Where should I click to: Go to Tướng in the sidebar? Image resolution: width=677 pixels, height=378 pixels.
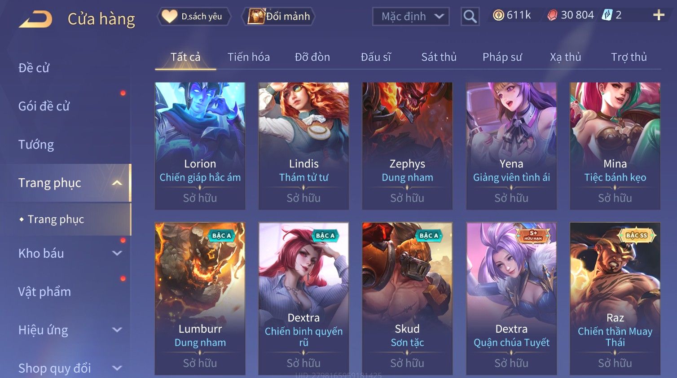(x=36, y=145)
